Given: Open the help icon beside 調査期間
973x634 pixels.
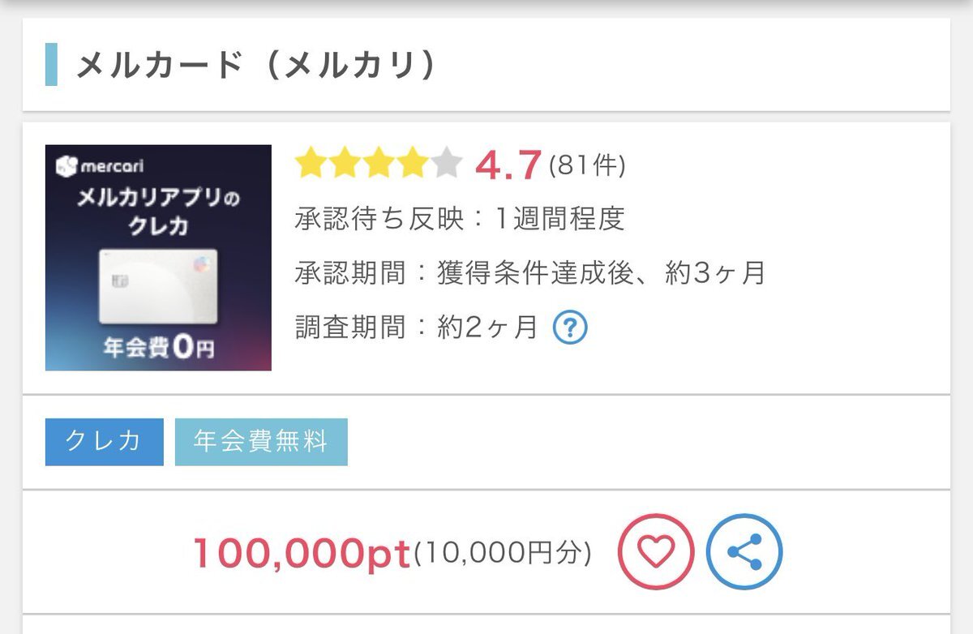Looking at the screenshot, I should point(570,328).
